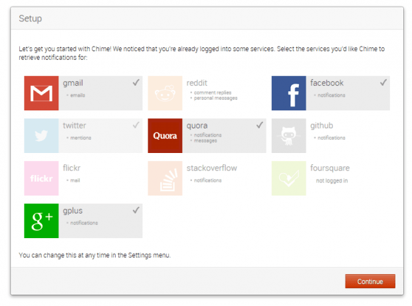Viewport: 412px width, 306px height.
Task: Click the flickr service name label
Action: (71, 168)
